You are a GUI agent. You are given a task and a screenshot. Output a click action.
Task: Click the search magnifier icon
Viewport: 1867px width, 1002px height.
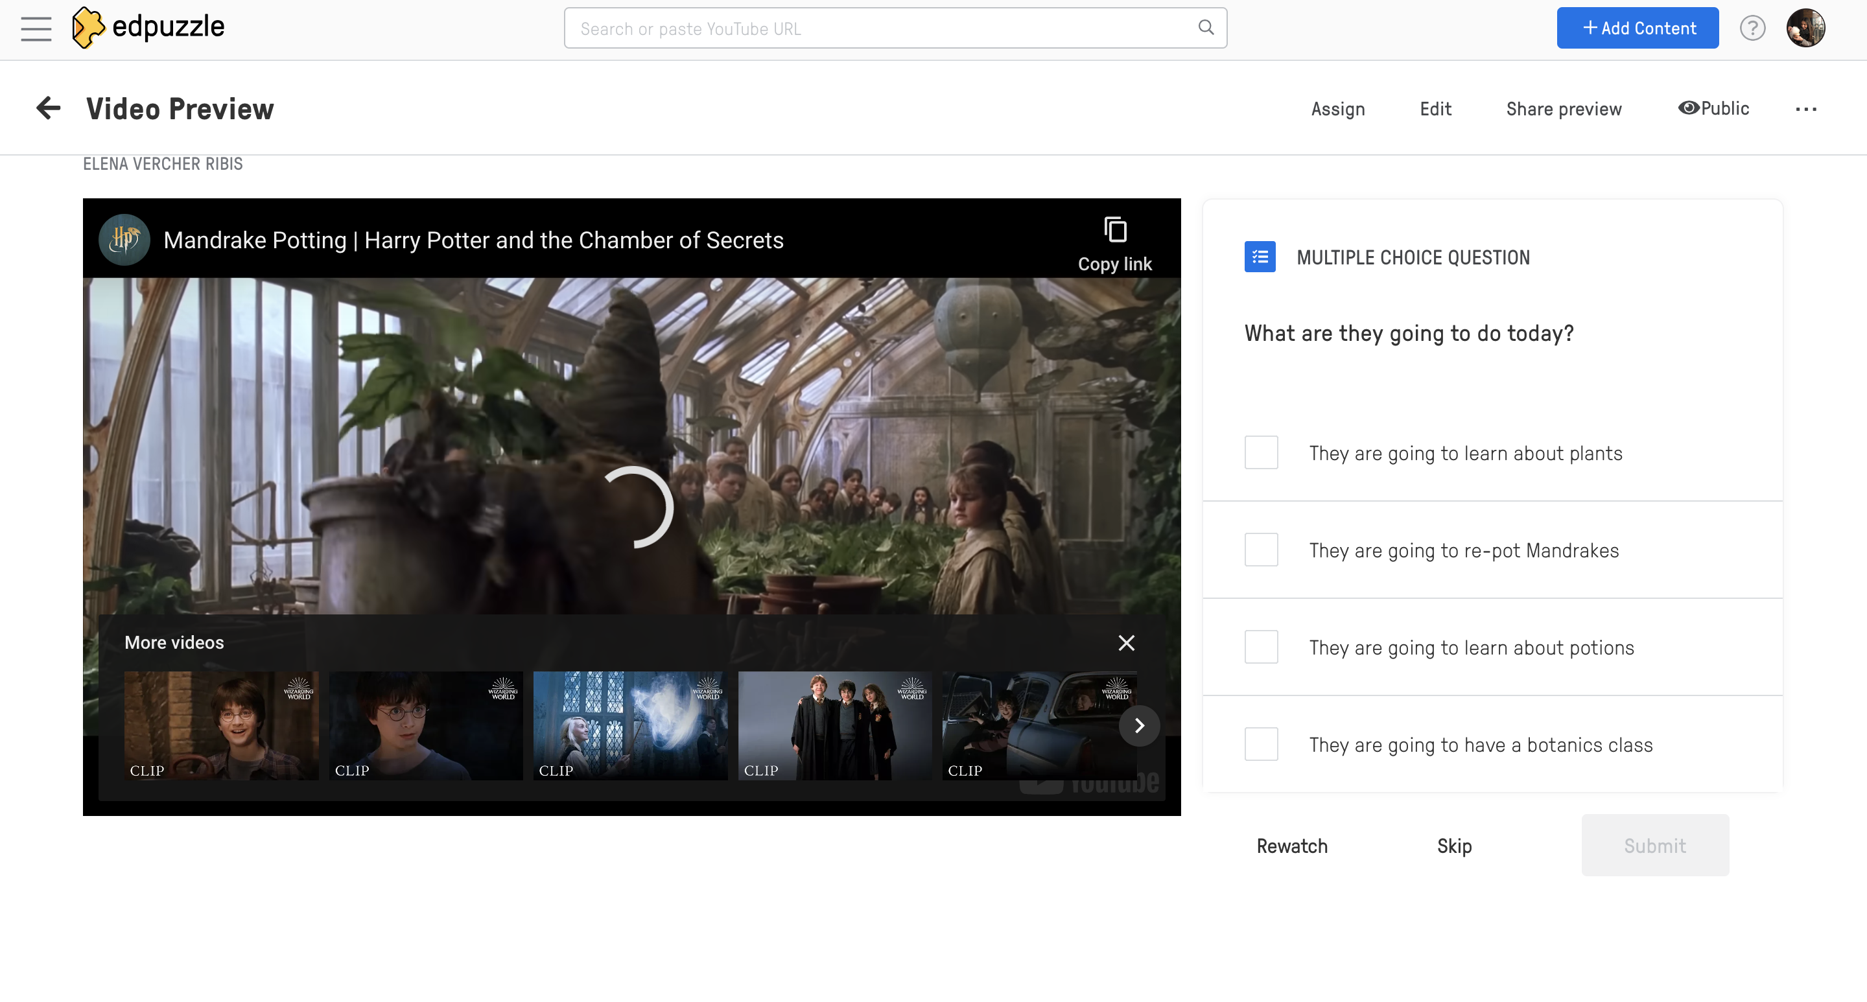(1205, 27)
